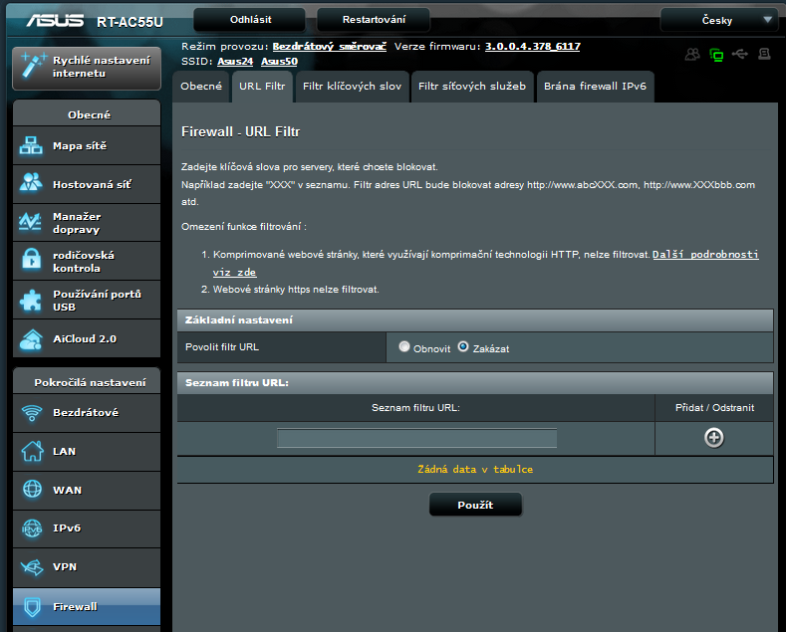
Task: Select the Obnovit radio button
Action: (404, 347)
